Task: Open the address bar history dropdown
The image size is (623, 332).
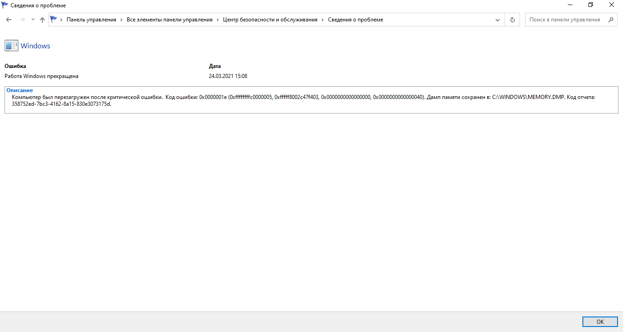Action: point(498,20)
